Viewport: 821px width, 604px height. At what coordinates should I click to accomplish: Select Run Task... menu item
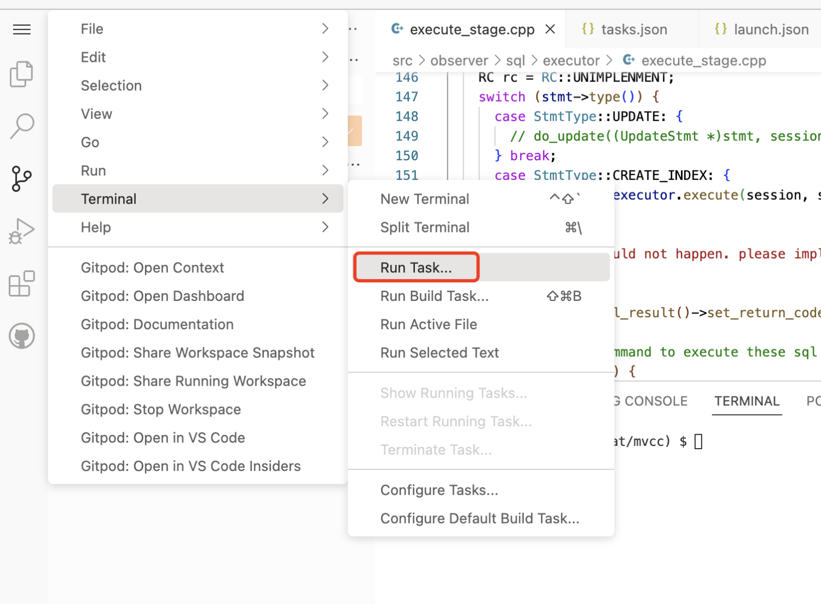pos(481,268)
